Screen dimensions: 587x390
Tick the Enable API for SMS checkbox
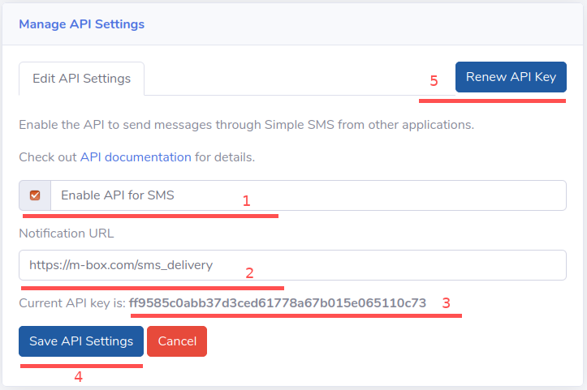(35, 195)
